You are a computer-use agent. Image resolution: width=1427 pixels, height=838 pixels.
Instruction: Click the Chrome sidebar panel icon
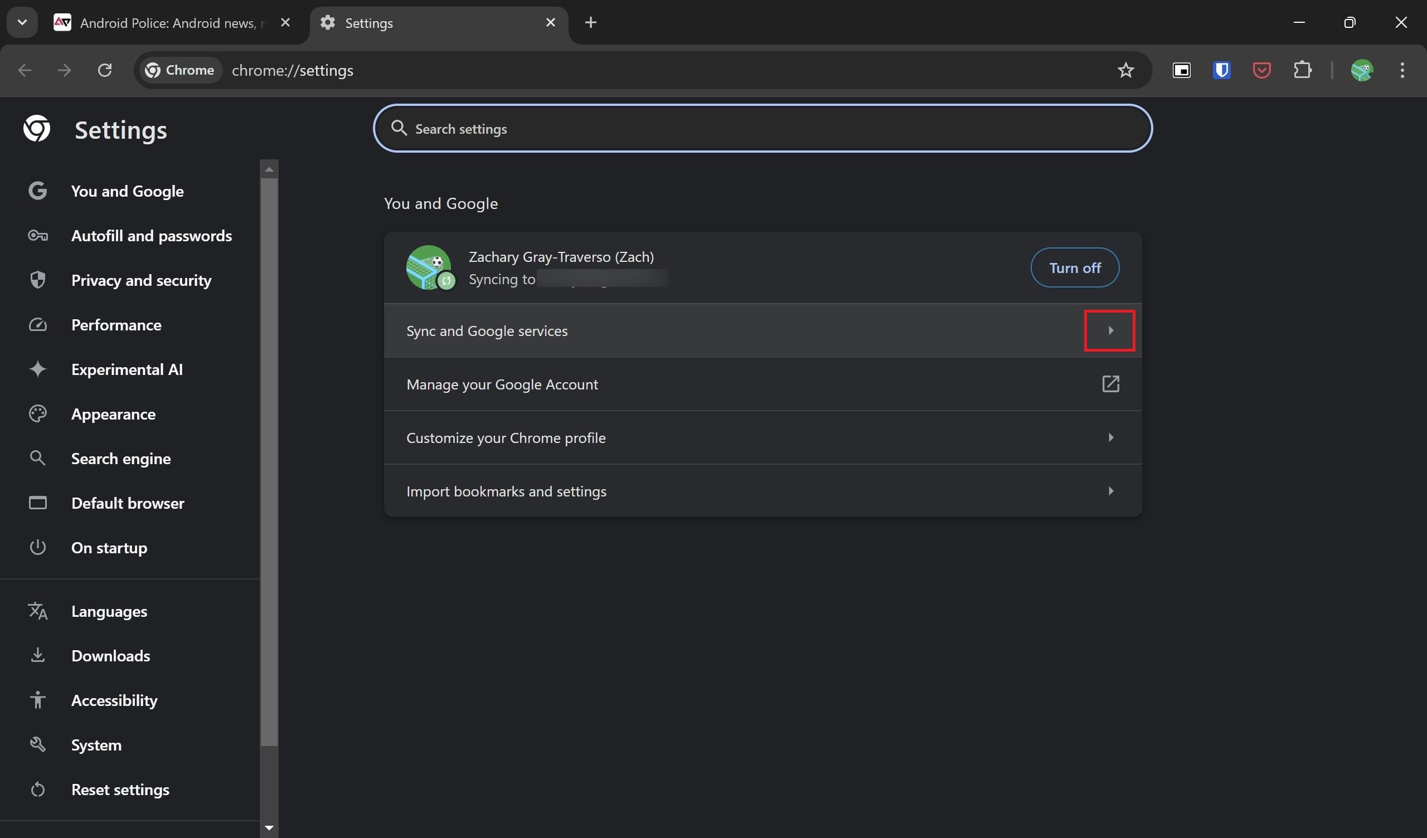(x=1182, y=70)
